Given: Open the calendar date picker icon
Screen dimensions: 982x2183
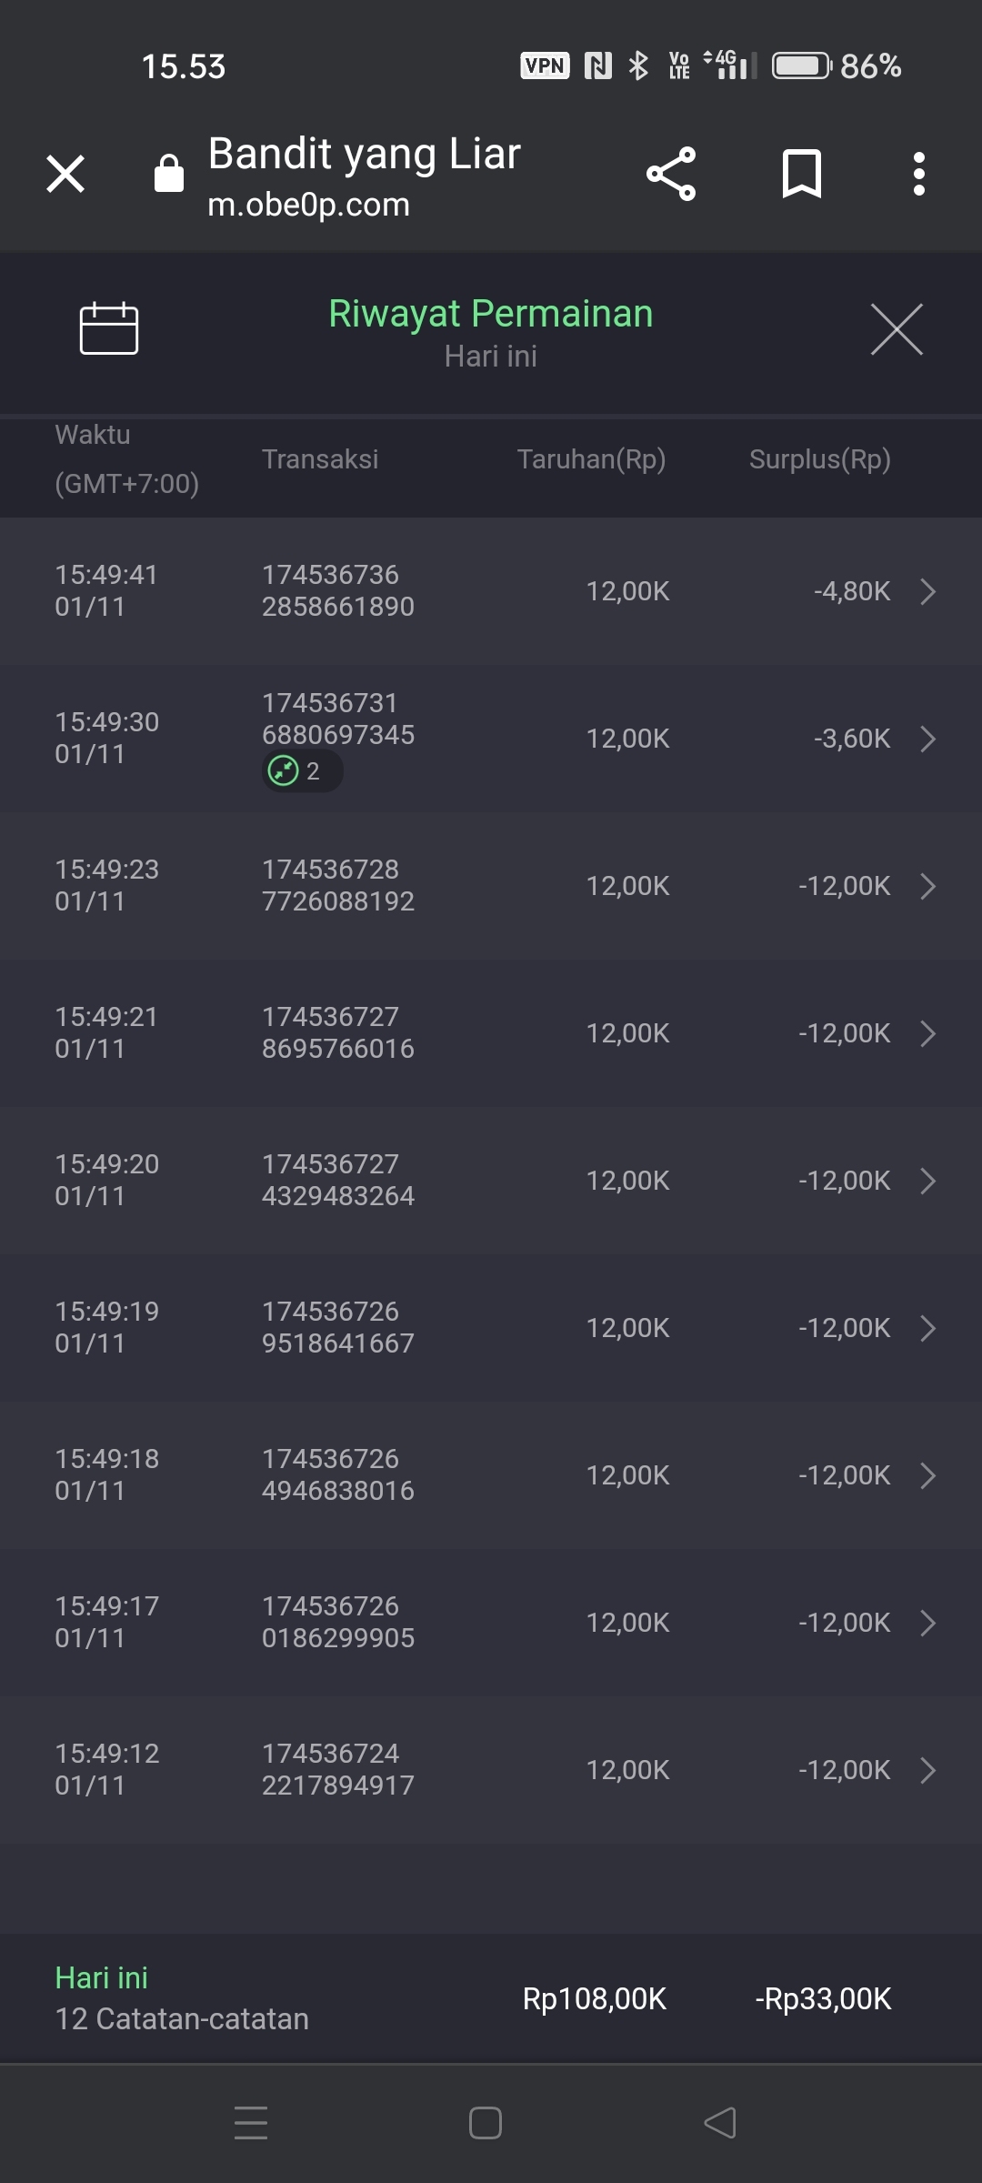Looking at the screenshot, I should click(108, 327).
